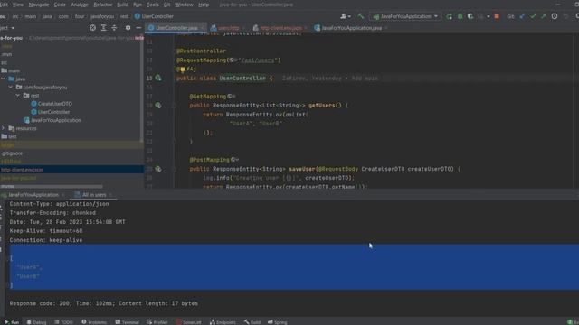
Task: Commit changes with the green checkmark icon
Action: click(x=533, y=16)
